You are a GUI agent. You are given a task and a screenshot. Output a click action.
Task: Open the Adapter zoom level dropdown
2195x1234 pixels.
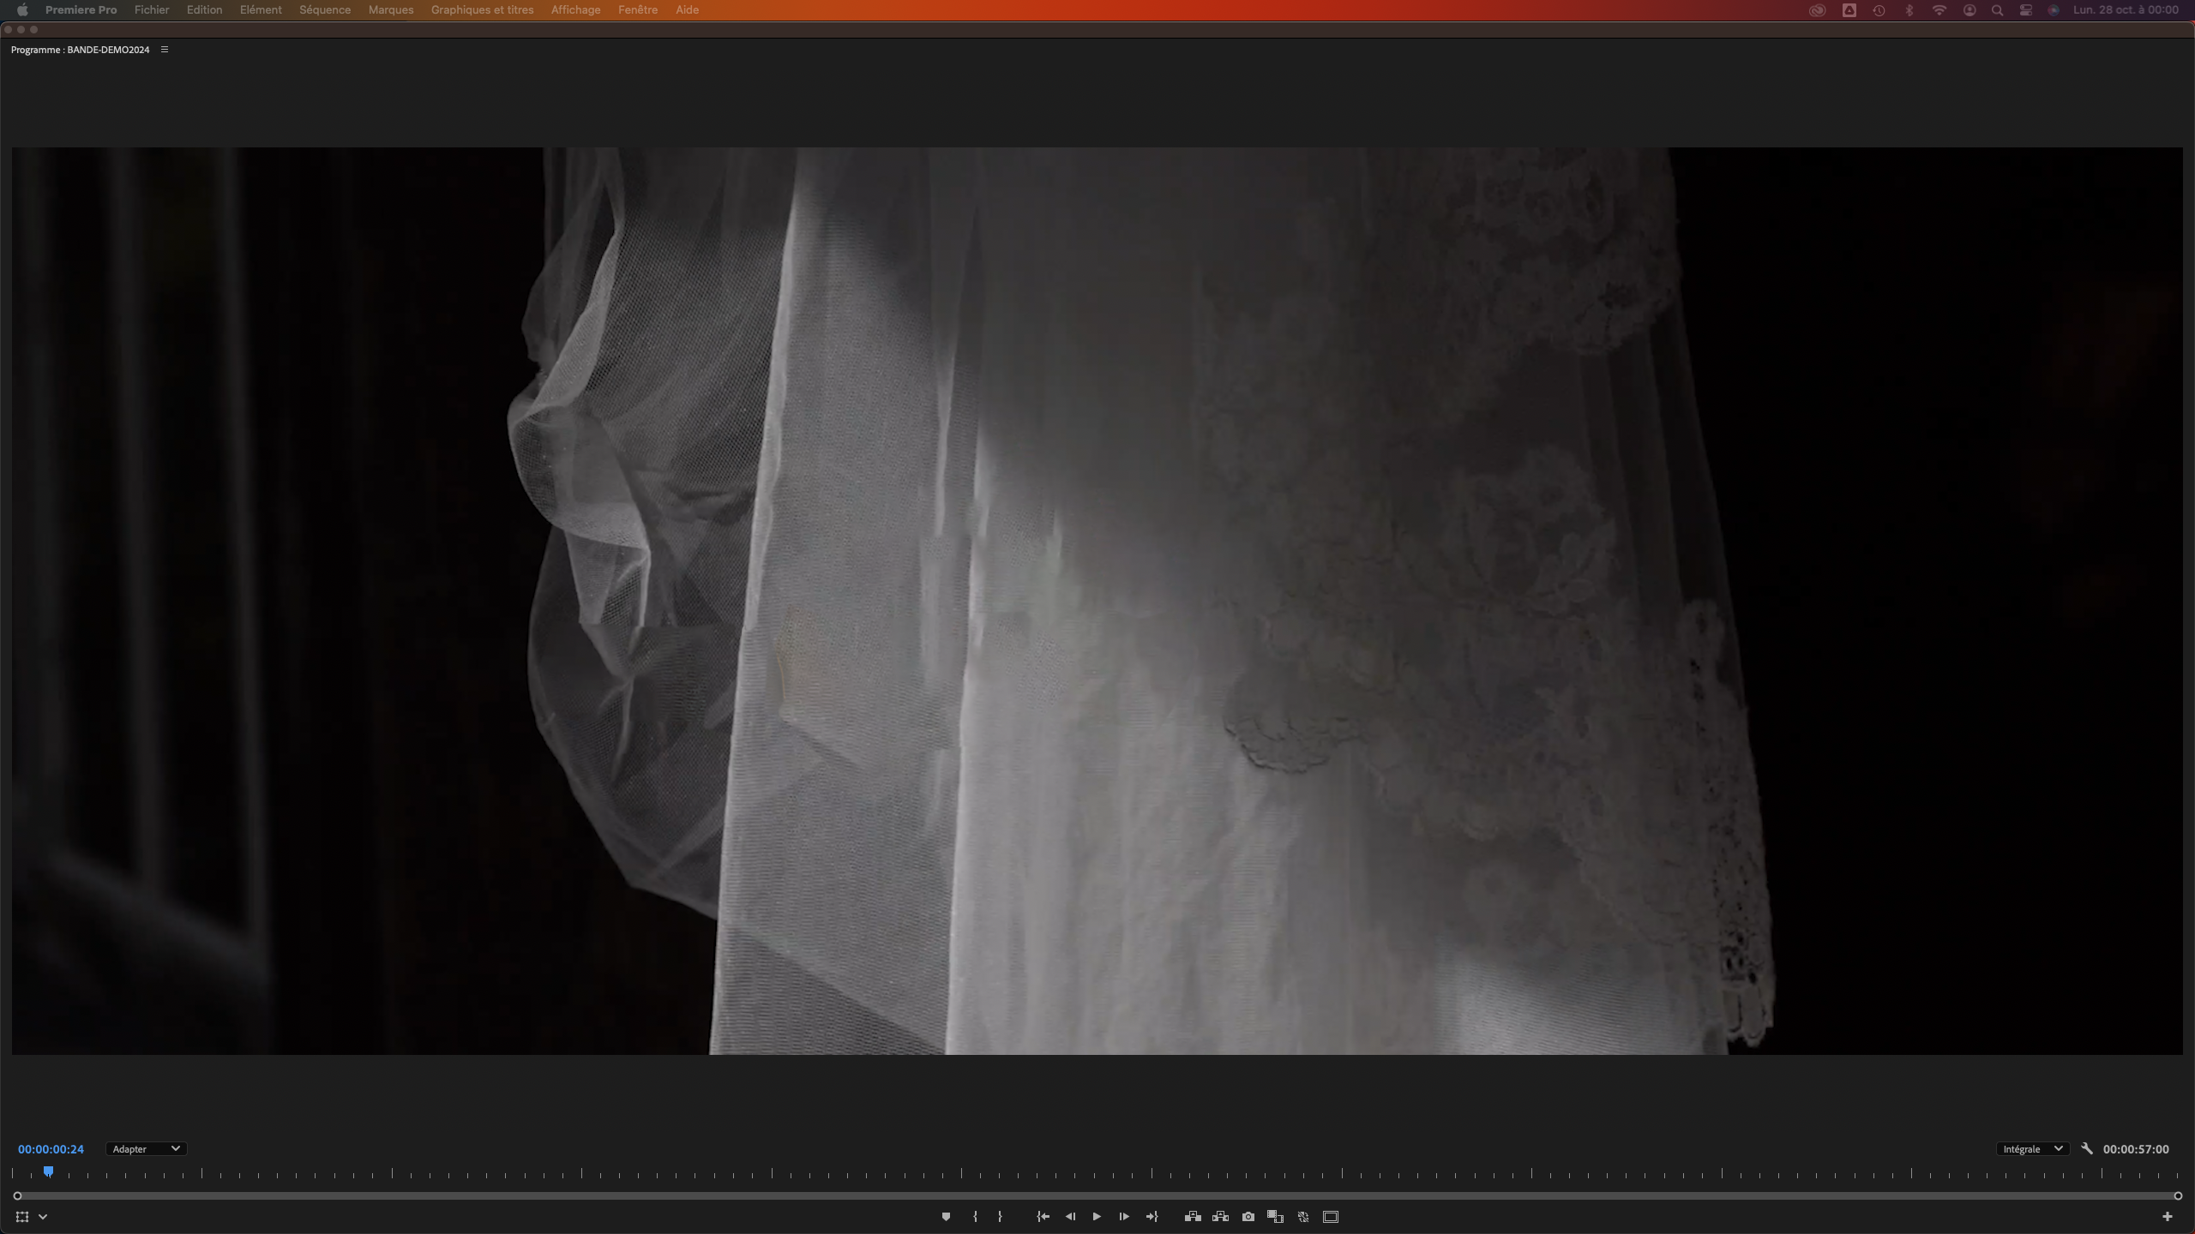(x=146, y=1149)
